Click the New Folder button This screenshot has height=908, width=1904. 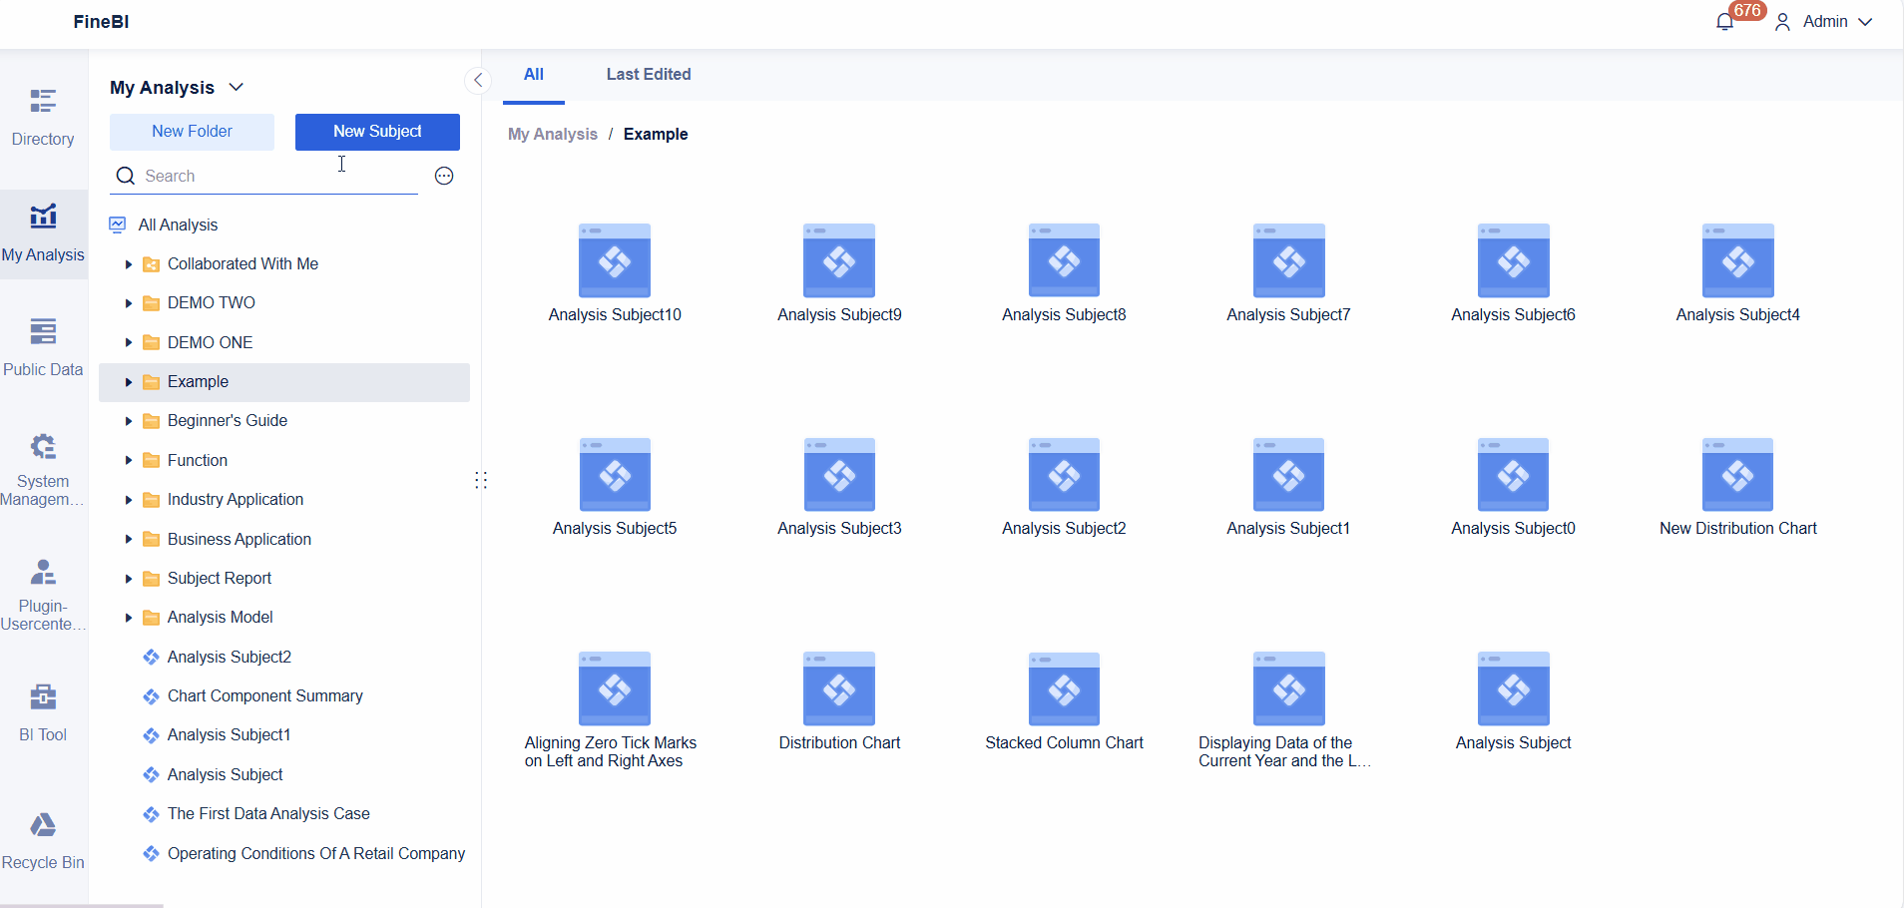(191, 131)
